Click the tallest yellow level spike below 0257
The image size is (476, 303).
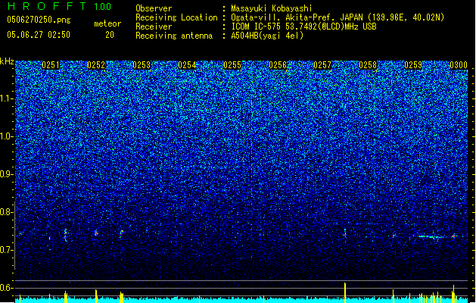[x=345, y=292]
